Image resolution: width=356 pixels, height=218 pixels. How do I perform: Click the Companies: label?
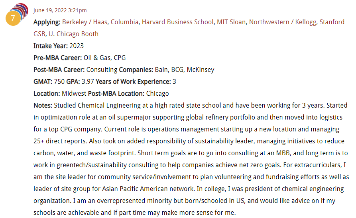pos(136,69)
